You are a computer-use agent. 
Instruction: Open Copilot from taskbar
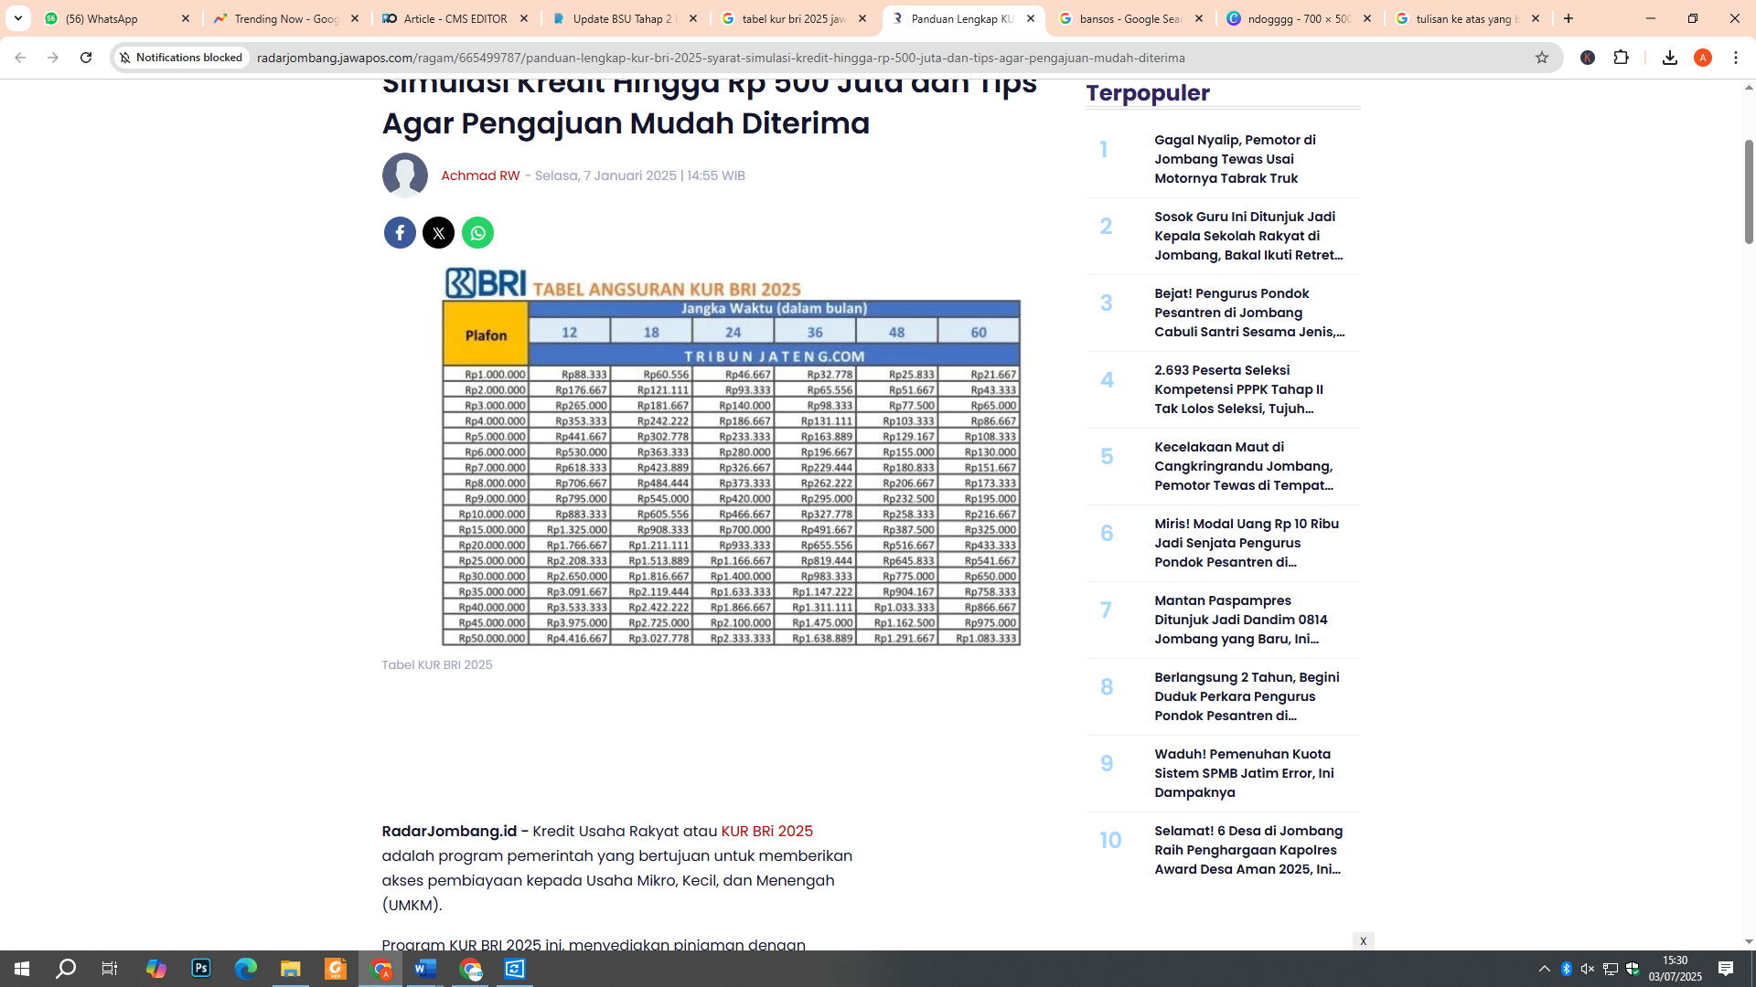156,969
